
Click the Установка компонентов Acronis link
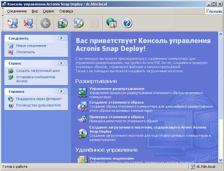pyautogui.click(x=35, y=79)
